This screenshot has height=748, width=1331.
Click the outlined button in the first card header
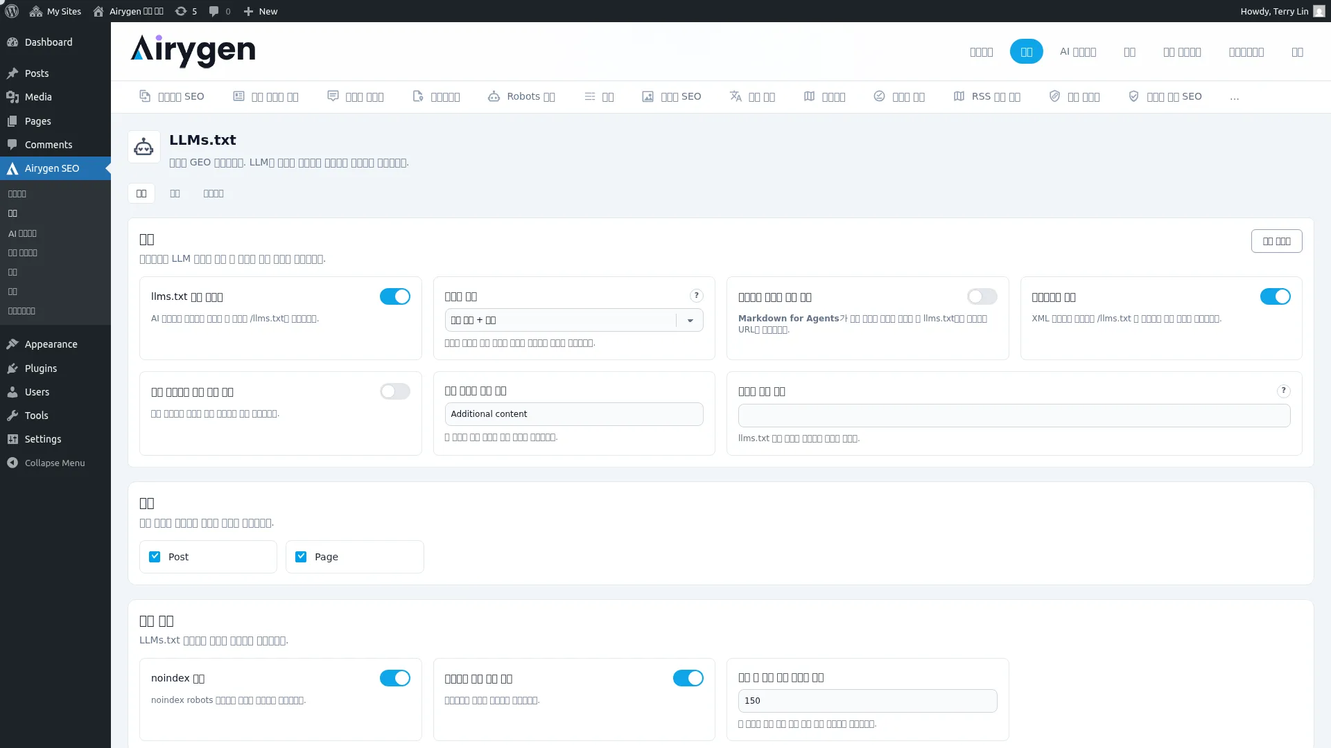coord(1277,241)
